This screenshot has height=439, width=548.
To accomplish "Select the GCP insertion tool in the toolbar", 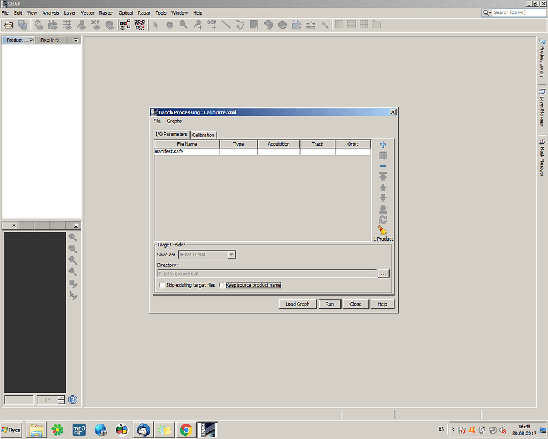I will tap(211, 25).
